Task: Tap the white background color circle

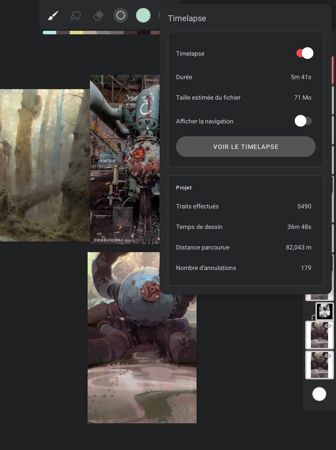Action: (x=319, y=394)
